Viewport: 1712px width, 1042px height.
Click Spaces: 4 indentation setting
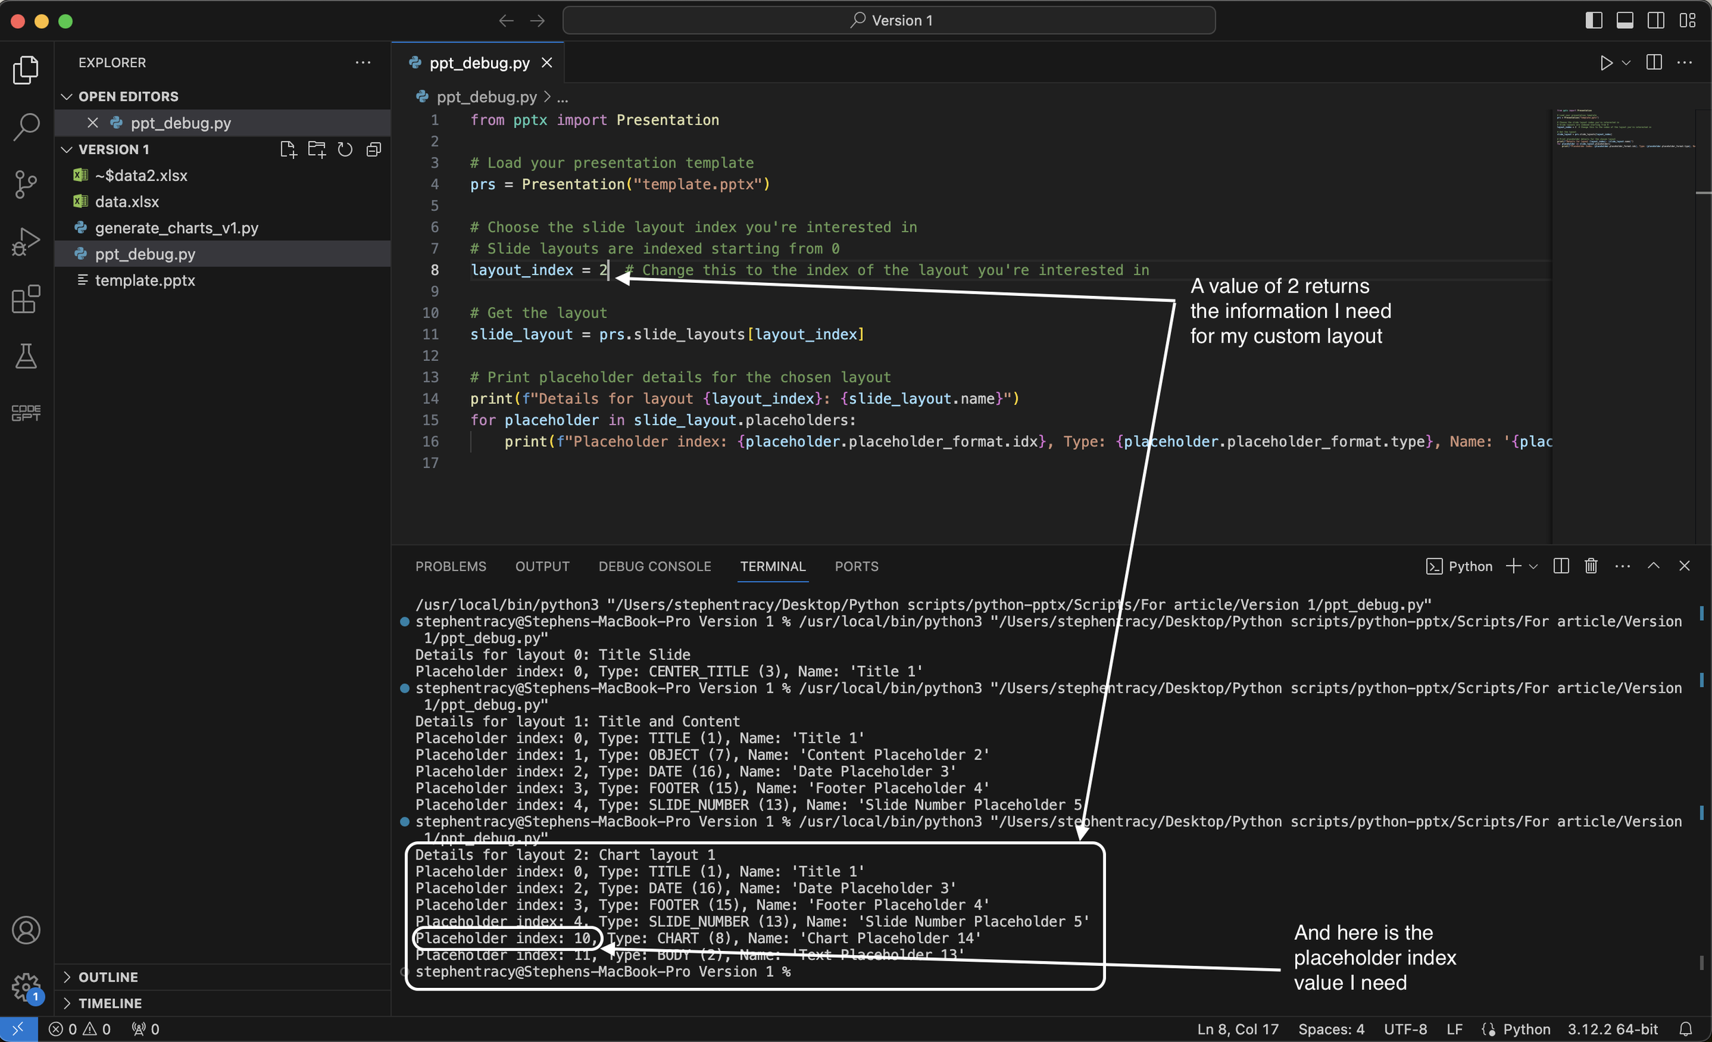tap(1331, 1029)
